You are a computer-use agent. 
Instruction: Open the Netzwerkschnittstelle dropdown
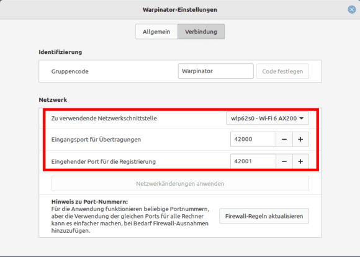point(268,119)
